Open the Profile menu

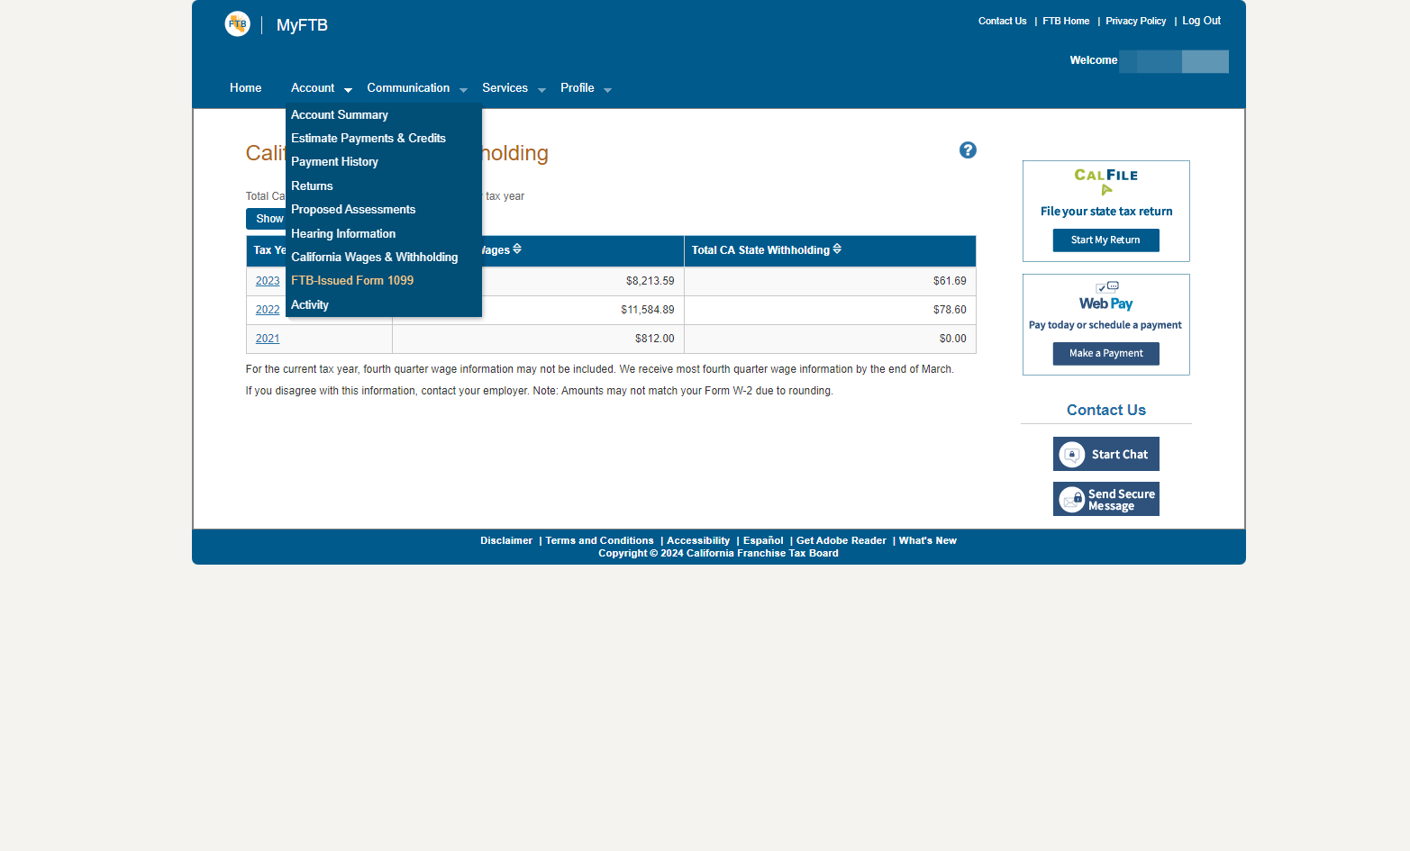pyautogui.click(x=578, y=88)
